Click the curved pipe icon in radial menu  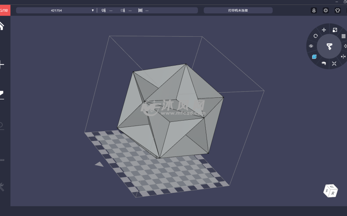pyautogui.click(x=324, y=63)
